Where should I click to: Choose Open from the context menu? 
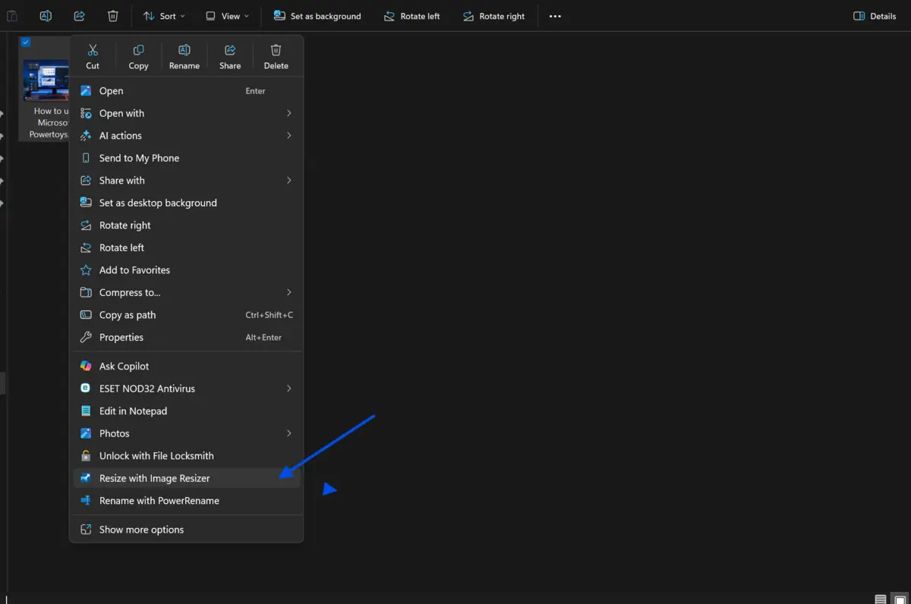(186, 91)
